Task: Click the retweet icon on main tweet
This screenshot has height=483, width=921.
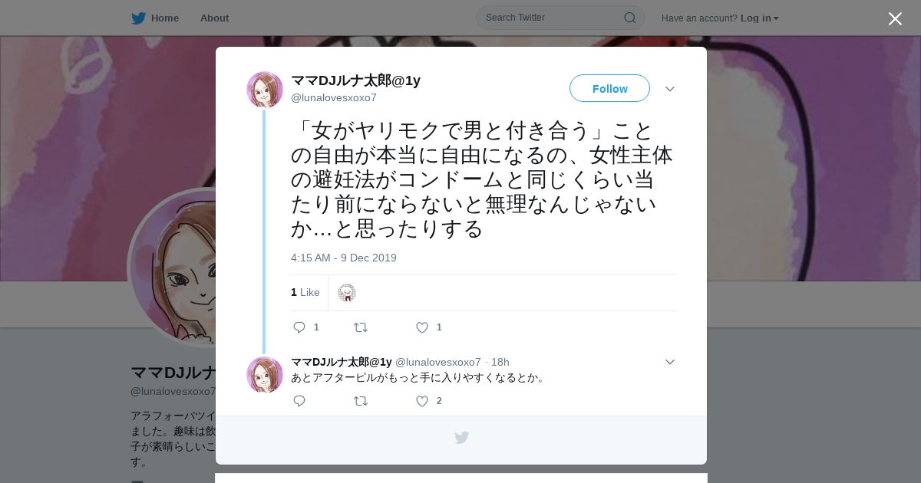Action: pyautogui.click(x=361, y=327)
